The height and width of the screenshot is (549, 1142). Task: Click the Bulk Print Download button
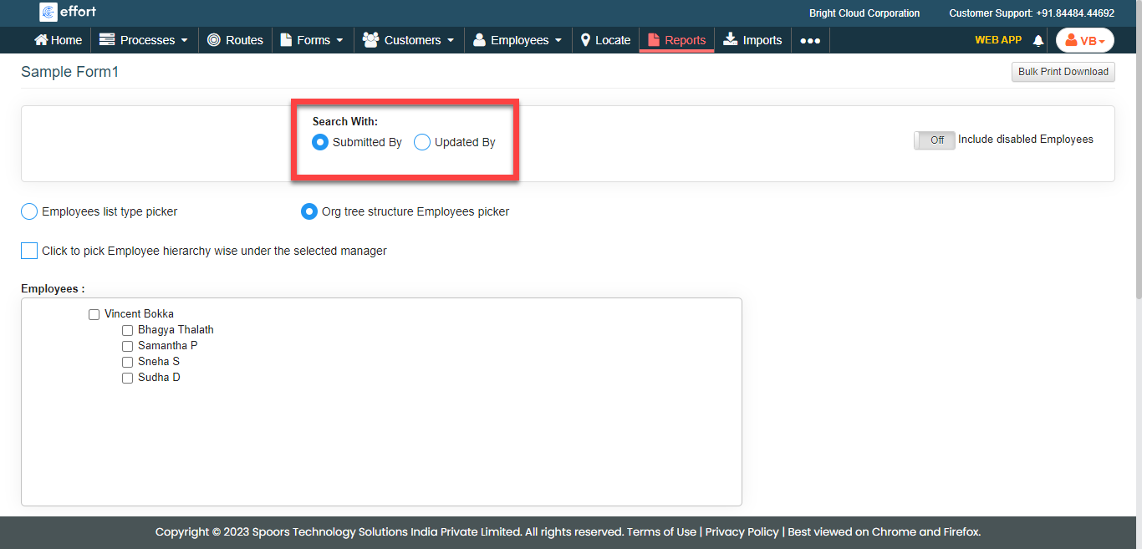[x=1063, y=72]
